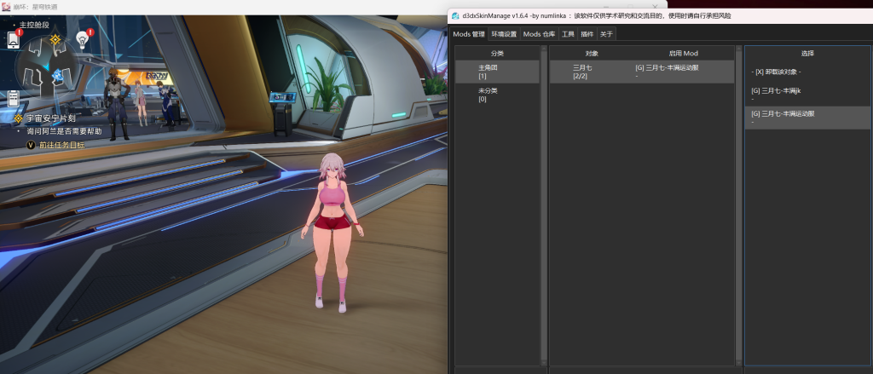This screenshot has width=873, height=374.
Task: Select the 未分类 [0] category row
Action: coord(497,95)
